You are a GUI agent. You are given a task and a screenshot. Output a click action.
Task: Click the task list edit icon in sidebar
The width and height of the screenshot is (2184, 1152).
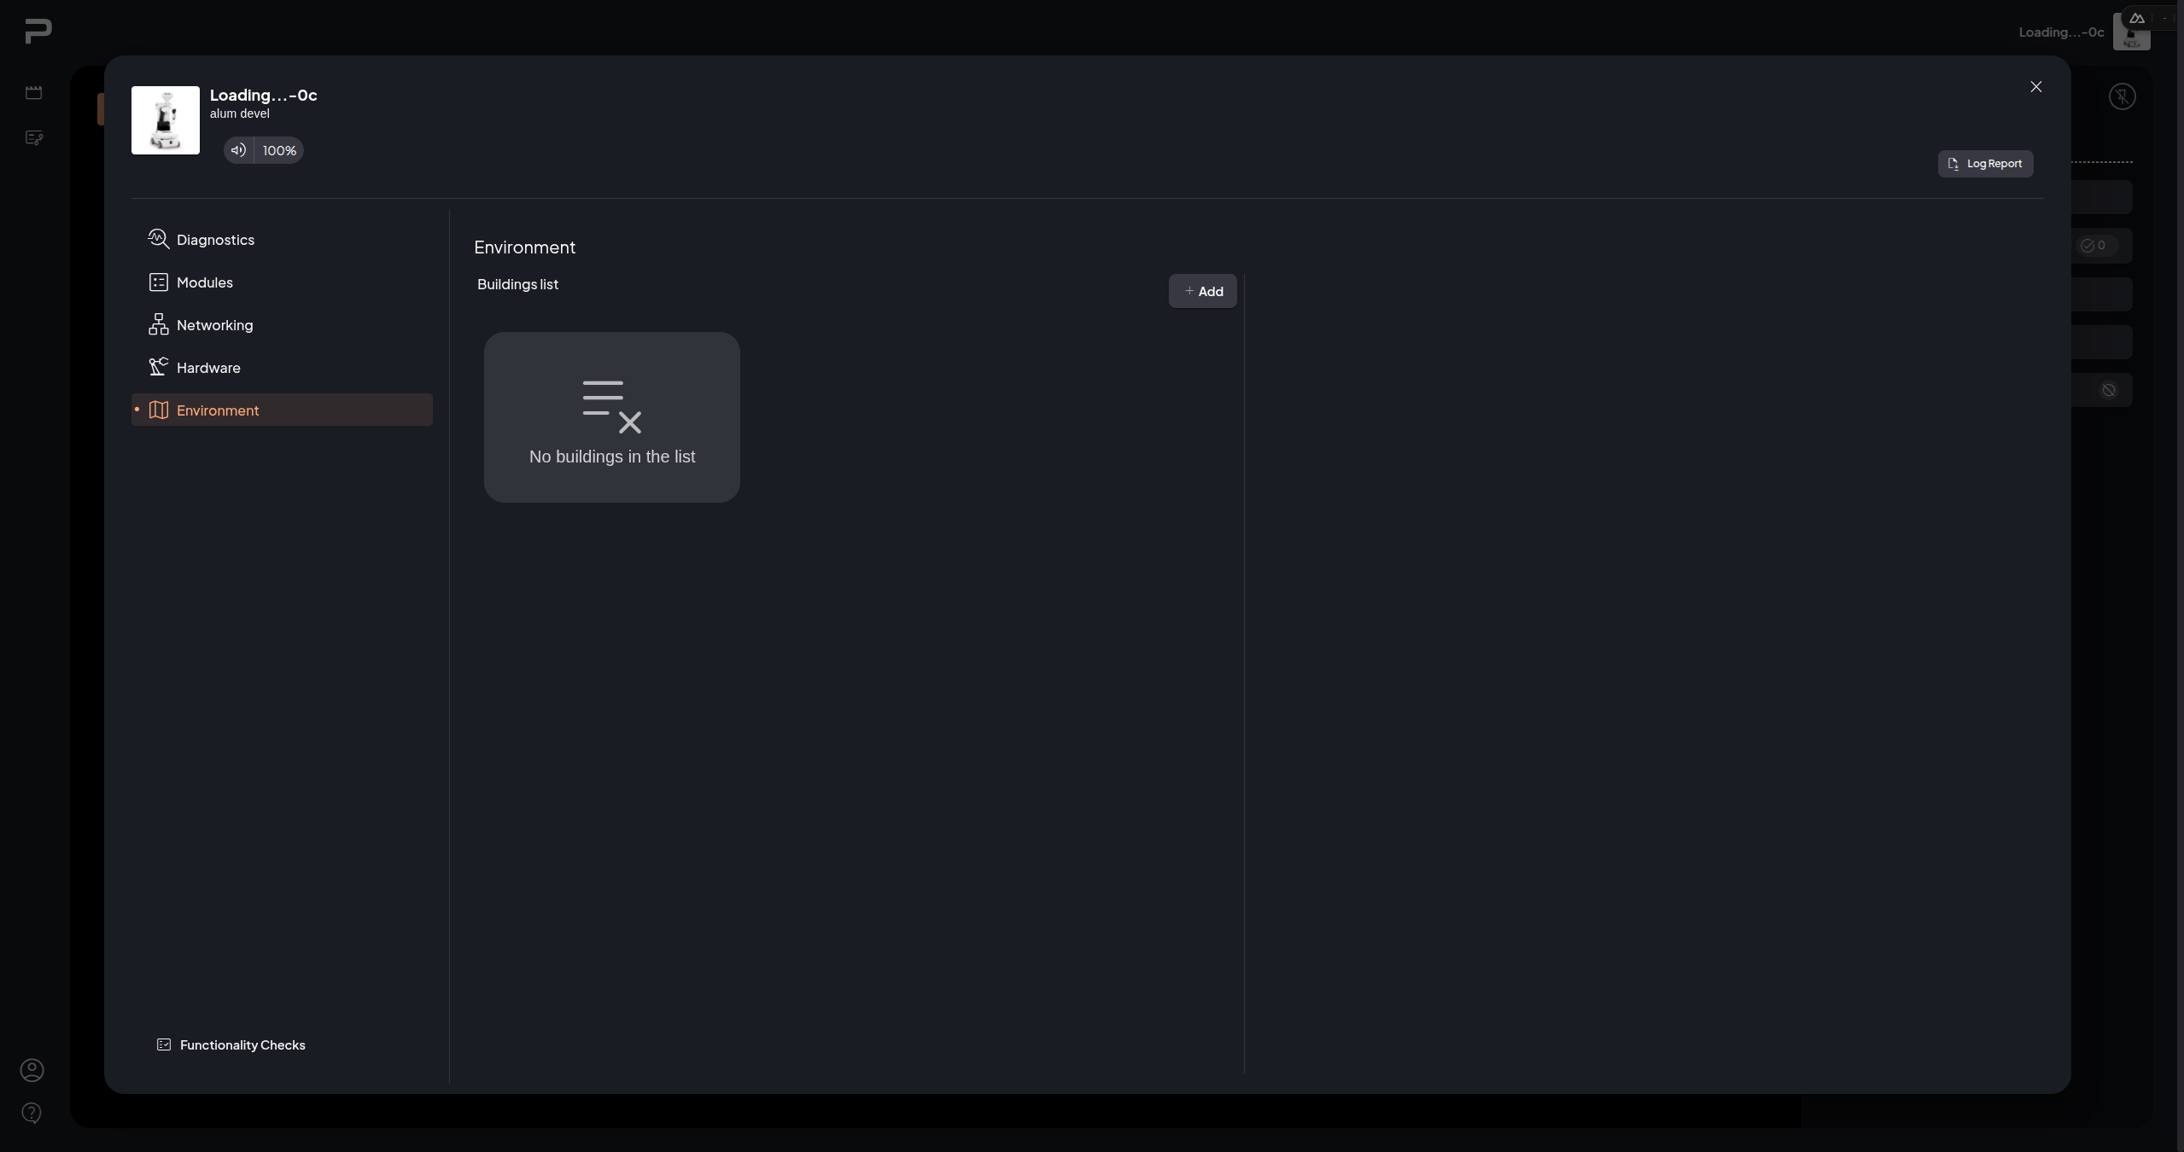pos(34,137)
